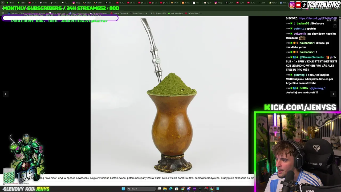The height and width of the screenshot is (192, 341).
Task: Switch to the Mode browser tab
Action: pyautogui.click(x=21, y=3)
